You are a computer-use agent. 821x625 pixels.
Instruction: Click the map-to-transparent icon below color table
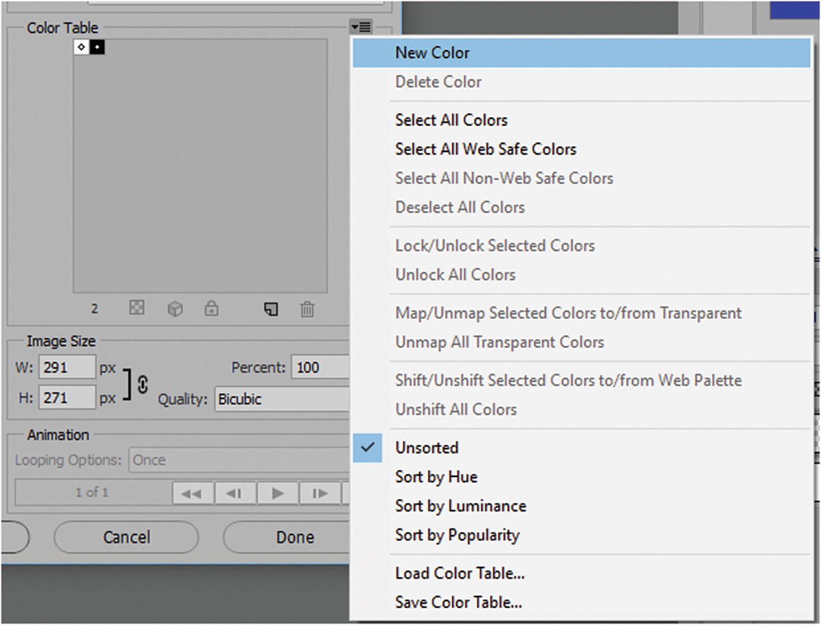(x=137, y=308)
